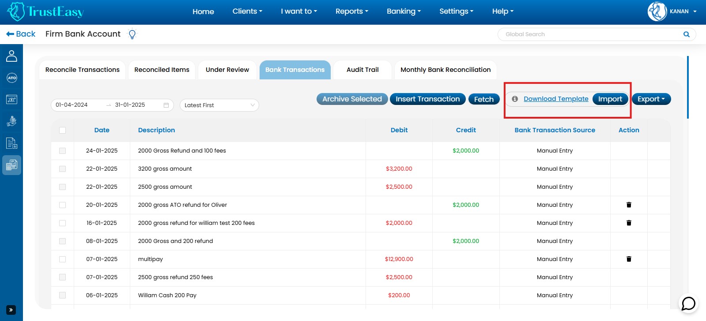Open the Latest First sort dropdown

point(219,105)
